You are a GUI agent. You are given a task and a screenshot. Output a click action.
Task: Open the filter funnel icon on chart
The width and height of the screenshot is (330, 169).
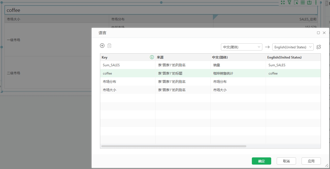click(289, 2)
